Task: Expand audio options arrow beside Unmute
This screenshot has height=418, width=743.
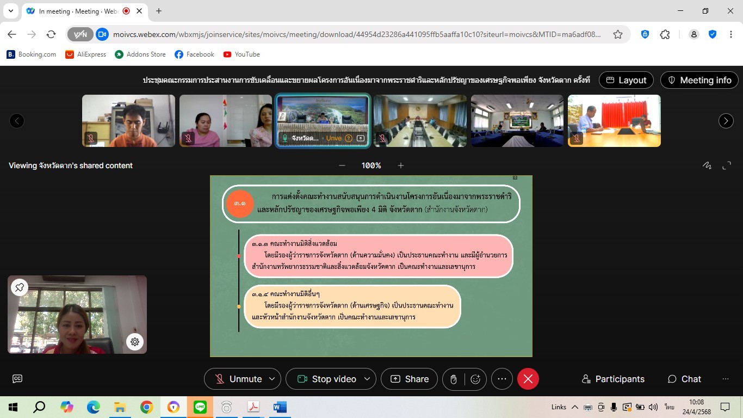Action: coord(272,379)
